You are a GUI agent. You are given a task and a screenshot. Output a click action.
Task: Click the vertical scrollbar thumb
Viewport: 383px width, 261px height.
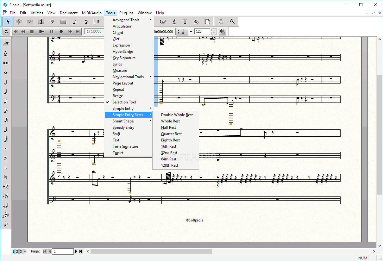[380, 135]
